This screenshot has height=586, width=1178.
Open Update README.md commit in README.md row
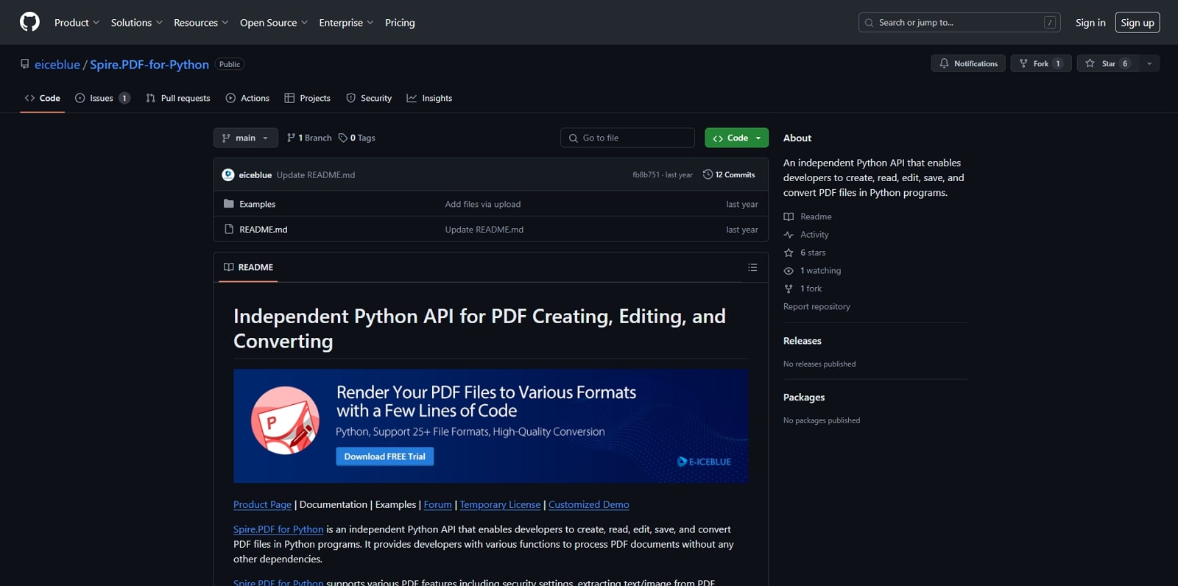[484, 230]
